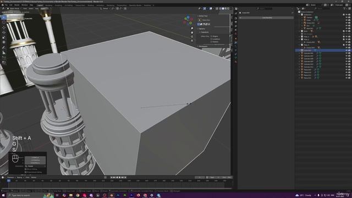Toggle X-ray mode in viewport header
Viewport: 352px width, 198px height.
(x=217, y=9)
